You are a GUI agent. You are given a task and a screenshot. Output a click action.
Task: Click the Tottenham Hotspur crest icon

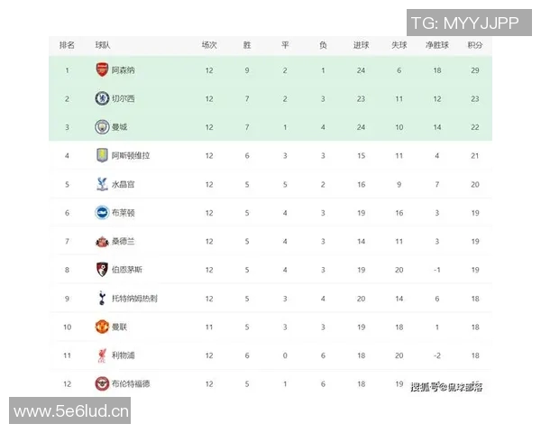click(102, 299)
